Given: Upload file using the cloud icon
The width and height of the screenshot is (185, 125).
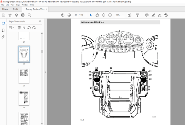Looking at the screenshot, I should click(x=17, y=15).
